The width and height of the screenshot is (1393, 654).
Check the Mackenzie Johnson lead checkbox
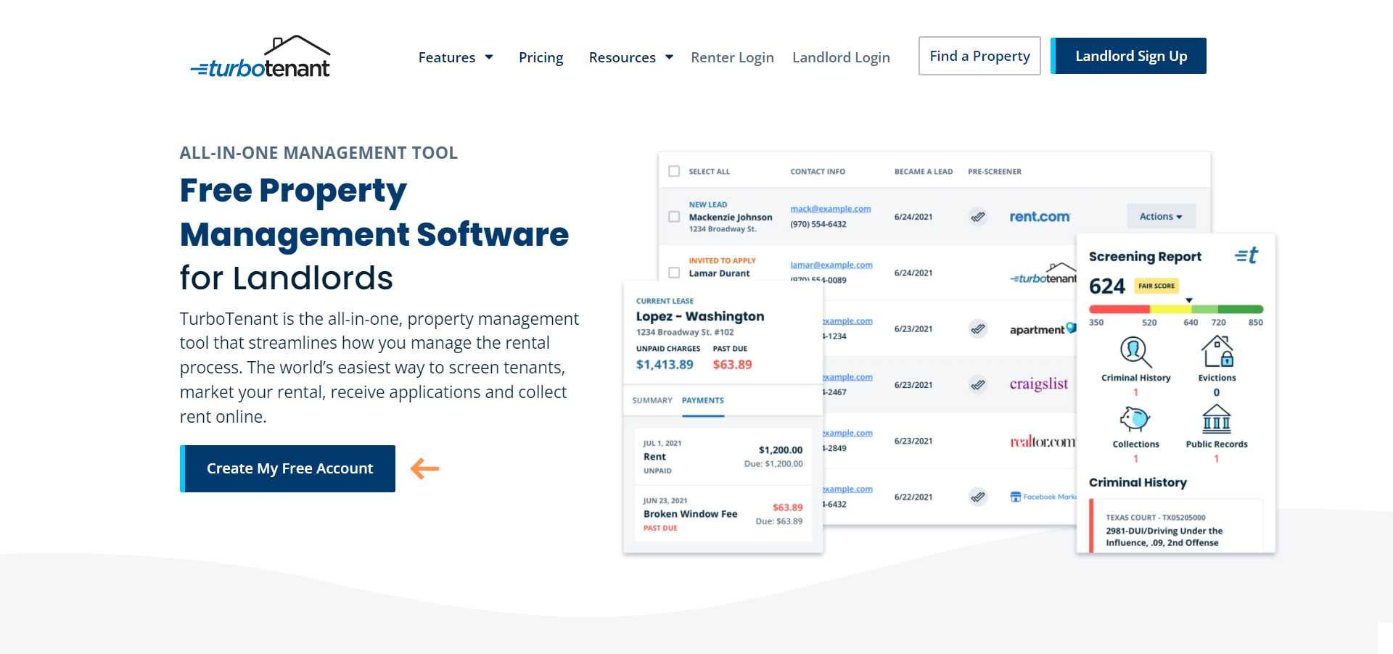click(674, 217)
